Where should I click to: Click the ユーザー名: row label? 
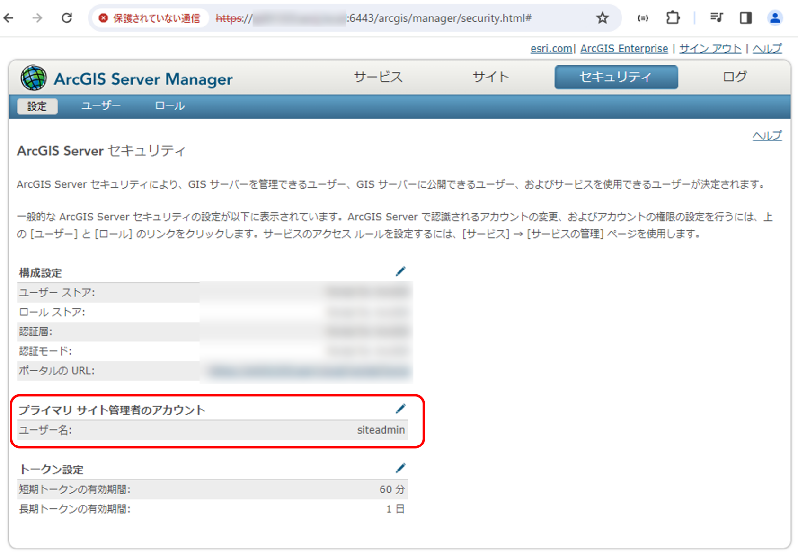pyautogui.click(x=45, y=430)
